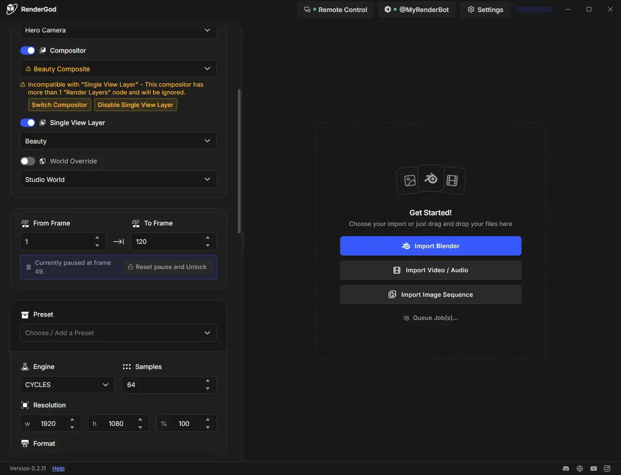Click the progress bar beside Settings

(534, 9)
